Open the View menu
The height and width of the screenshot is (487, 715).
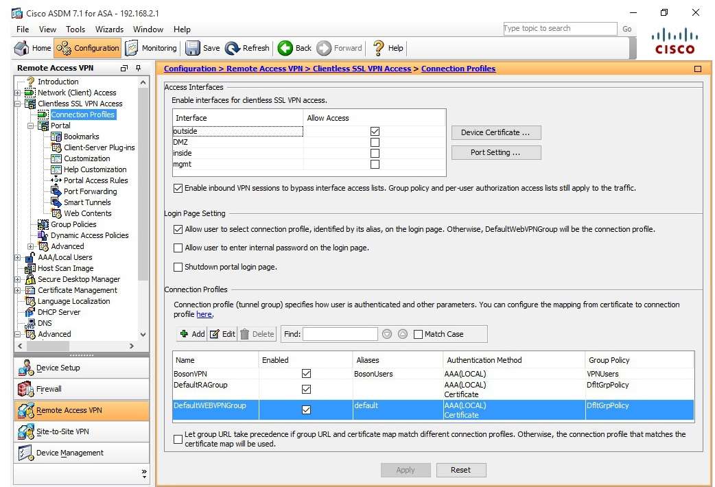click(x=47, y=29)
